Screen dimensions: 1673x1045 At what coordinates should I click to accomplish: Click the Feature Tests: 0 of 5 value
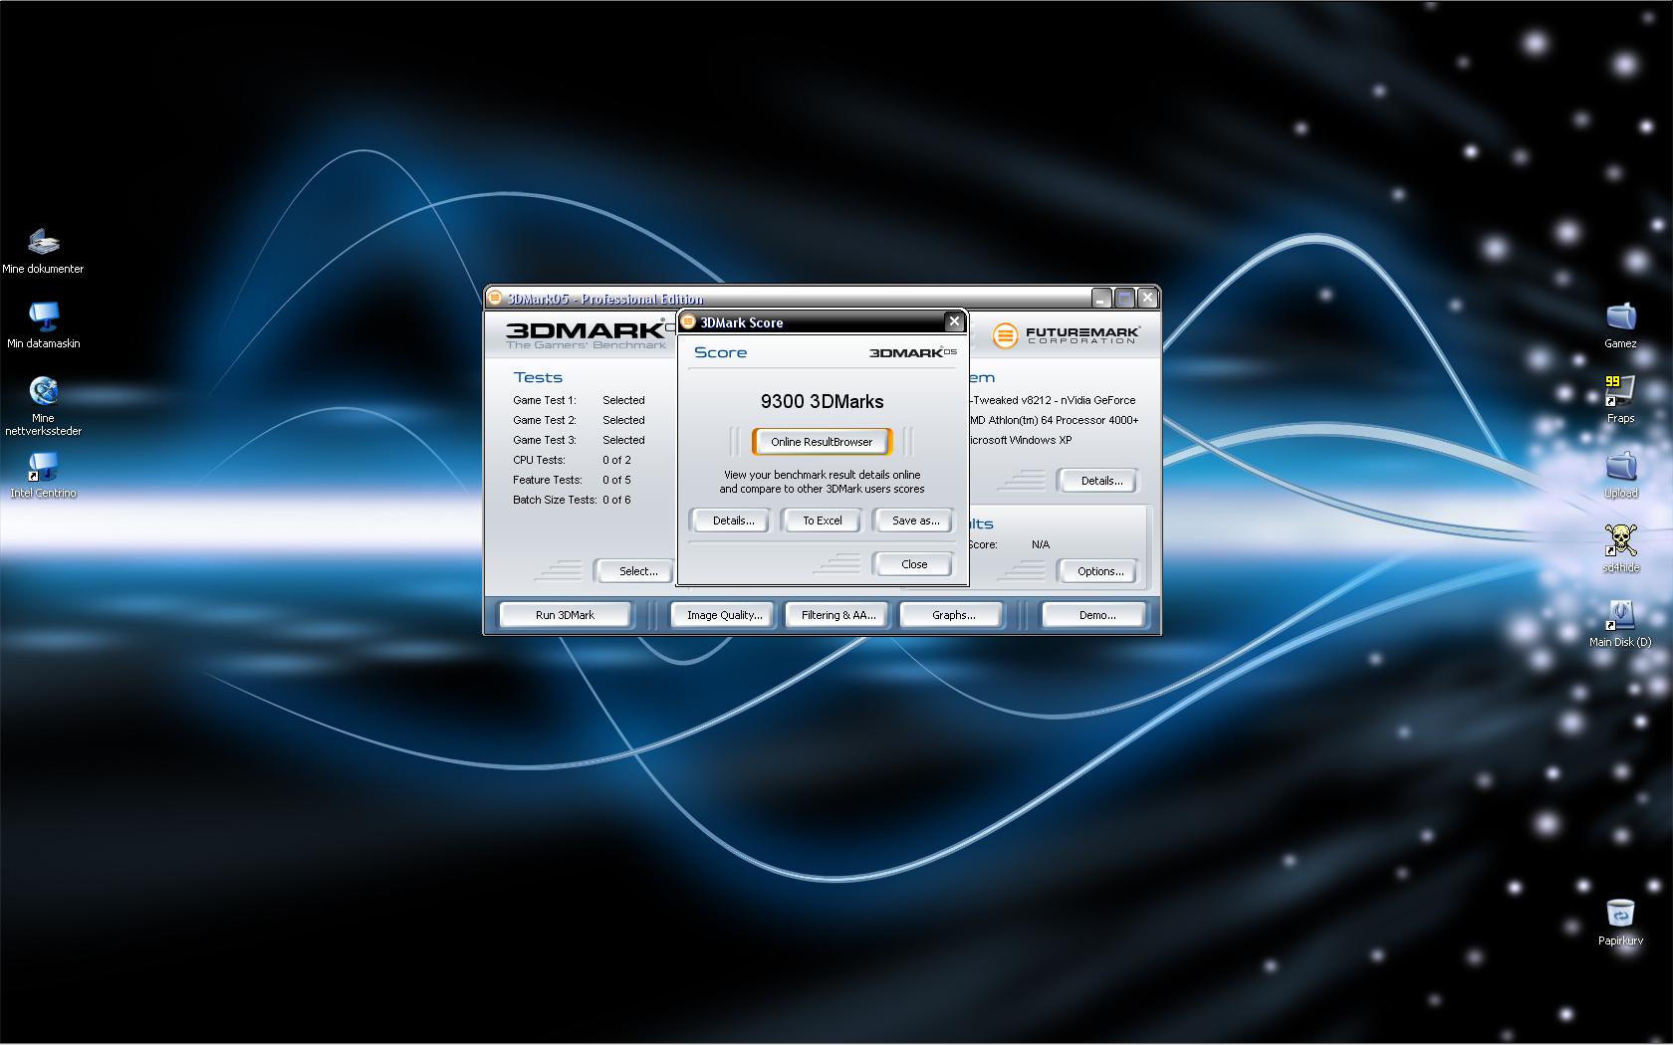(x=616, y=480)
